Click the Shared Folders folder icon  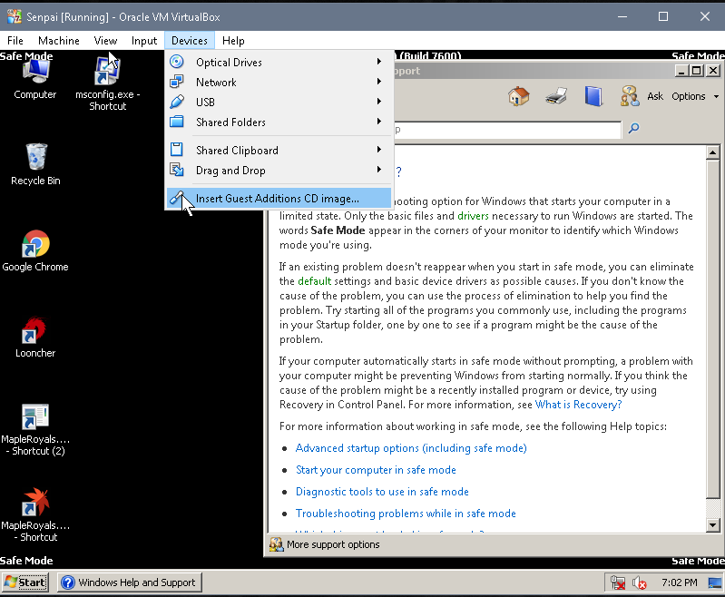click(177, 122)
